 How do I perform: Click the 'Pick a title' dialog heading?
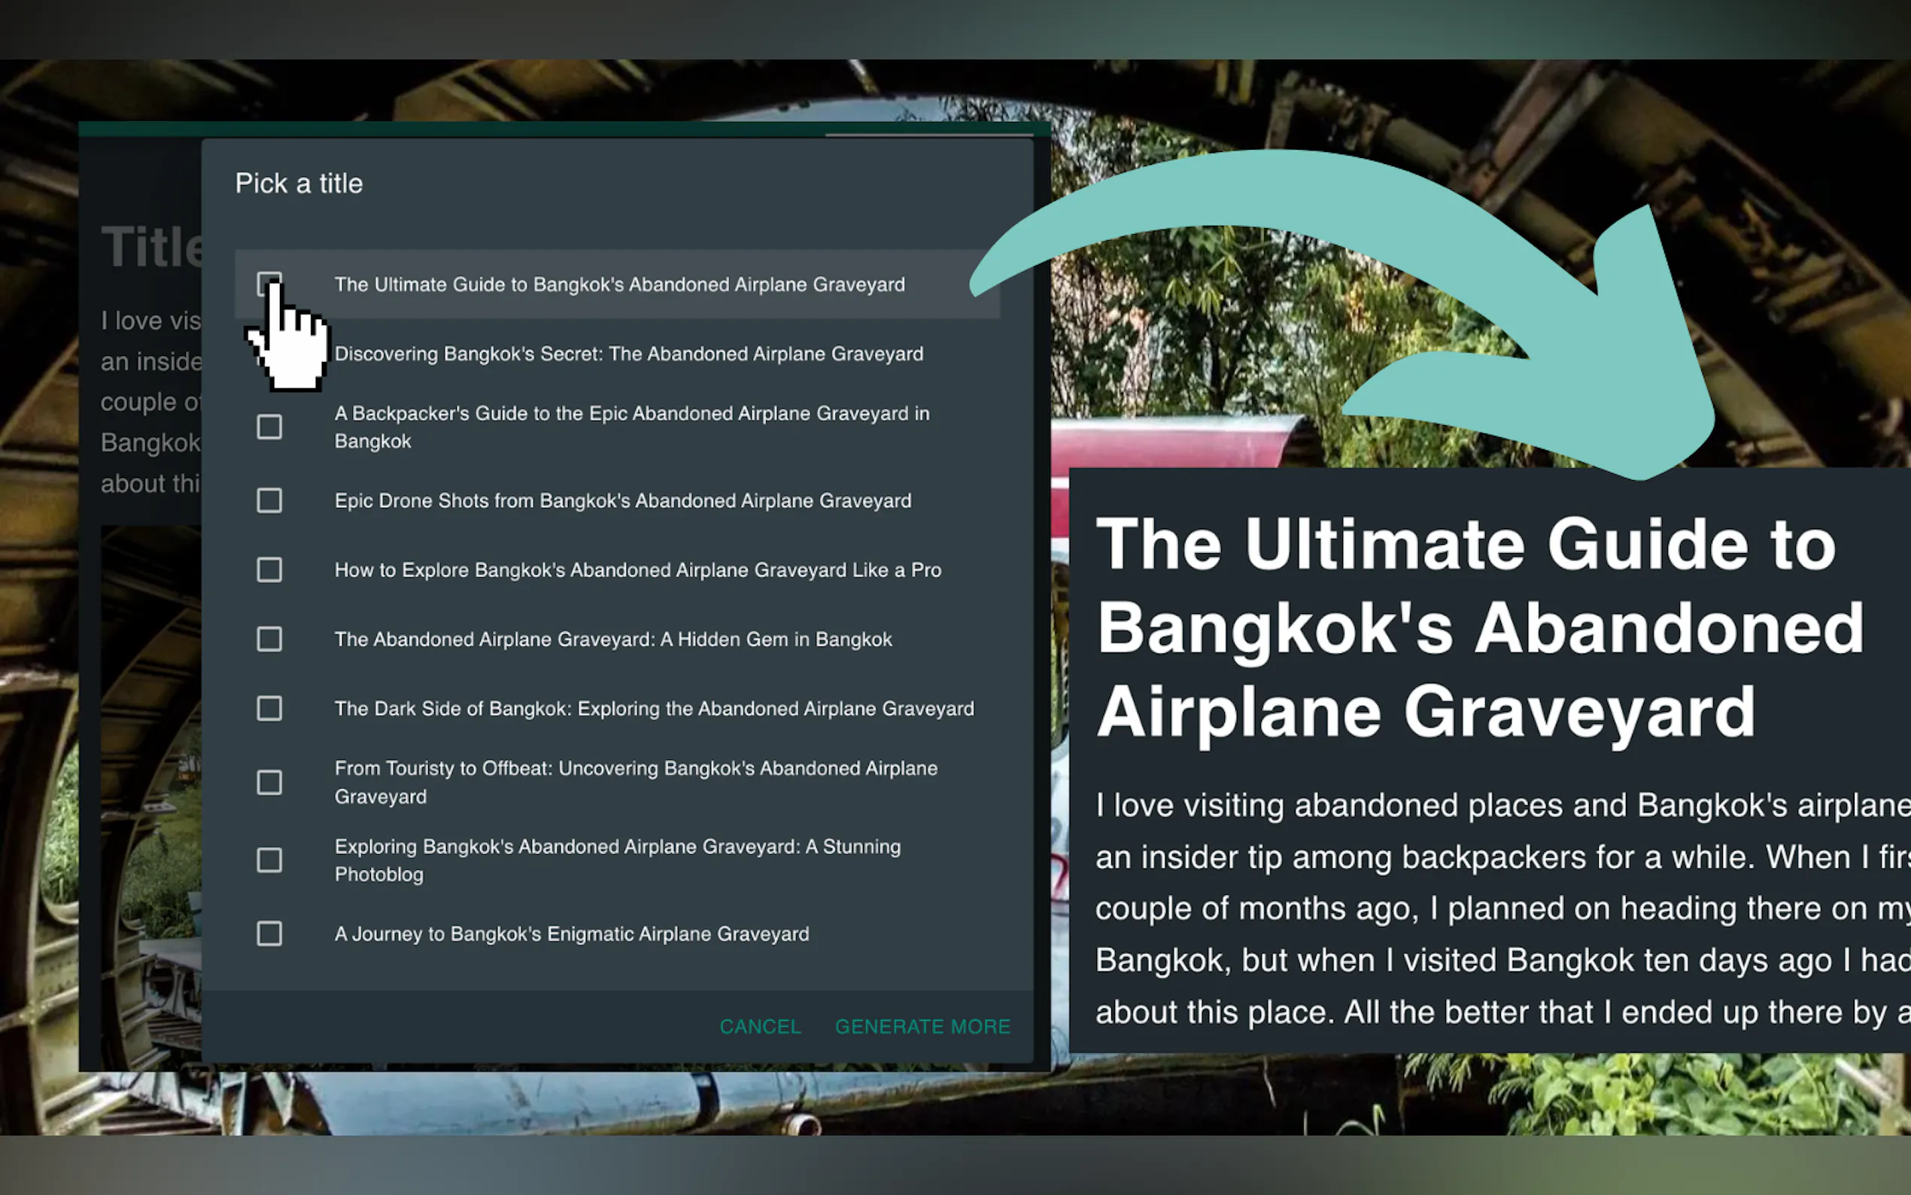point(299,184)
